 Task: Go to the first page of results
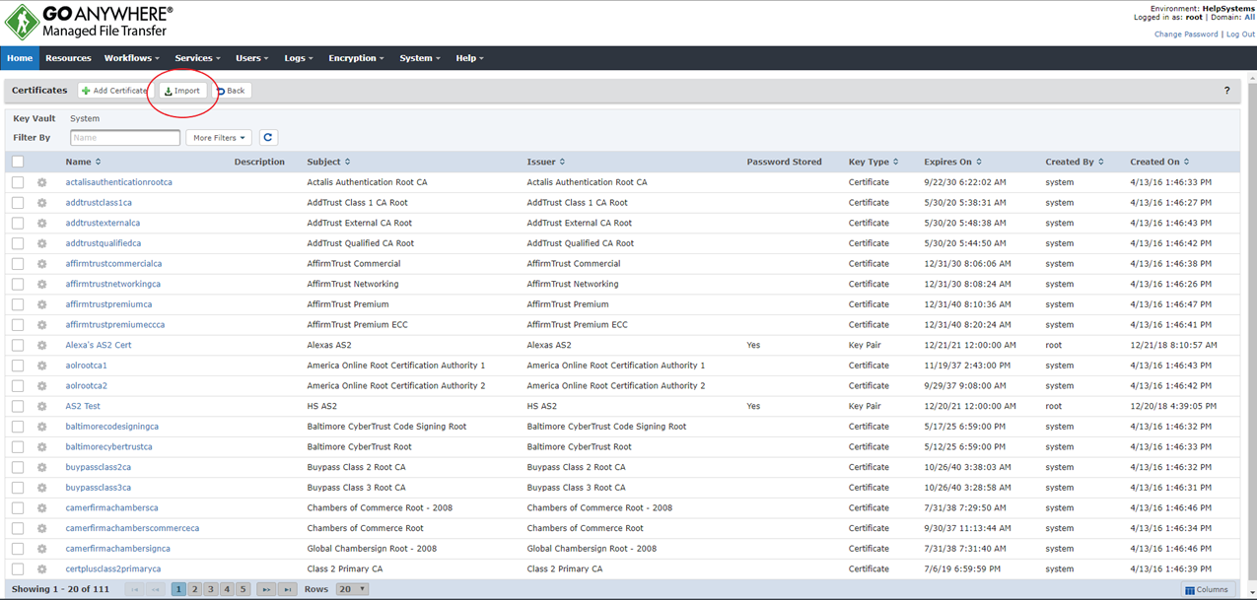coord(134,589)
